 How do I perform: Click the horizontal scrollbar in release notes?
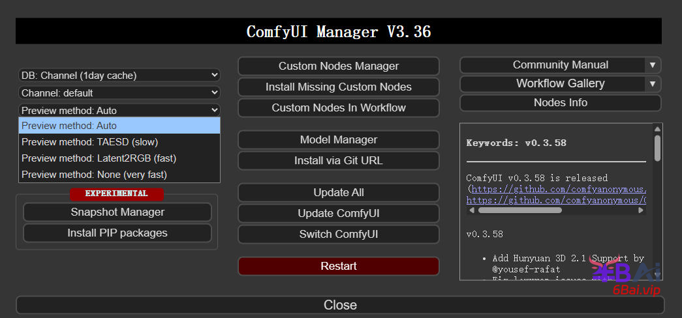pyautogui.click(x=519, y=210)
